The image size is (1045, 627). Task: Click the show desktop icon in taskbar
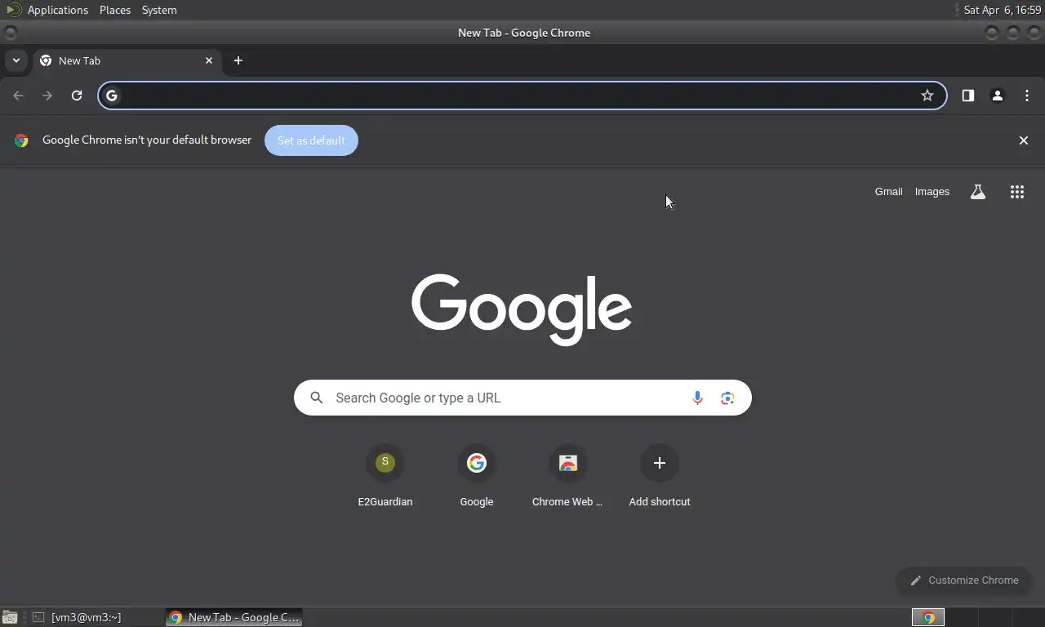click(10, 617)
